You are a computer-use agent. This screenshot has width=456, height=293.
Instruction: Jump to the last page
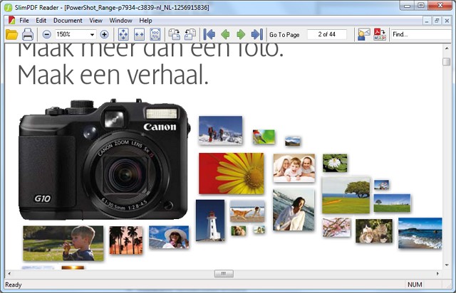pos(256,35)
